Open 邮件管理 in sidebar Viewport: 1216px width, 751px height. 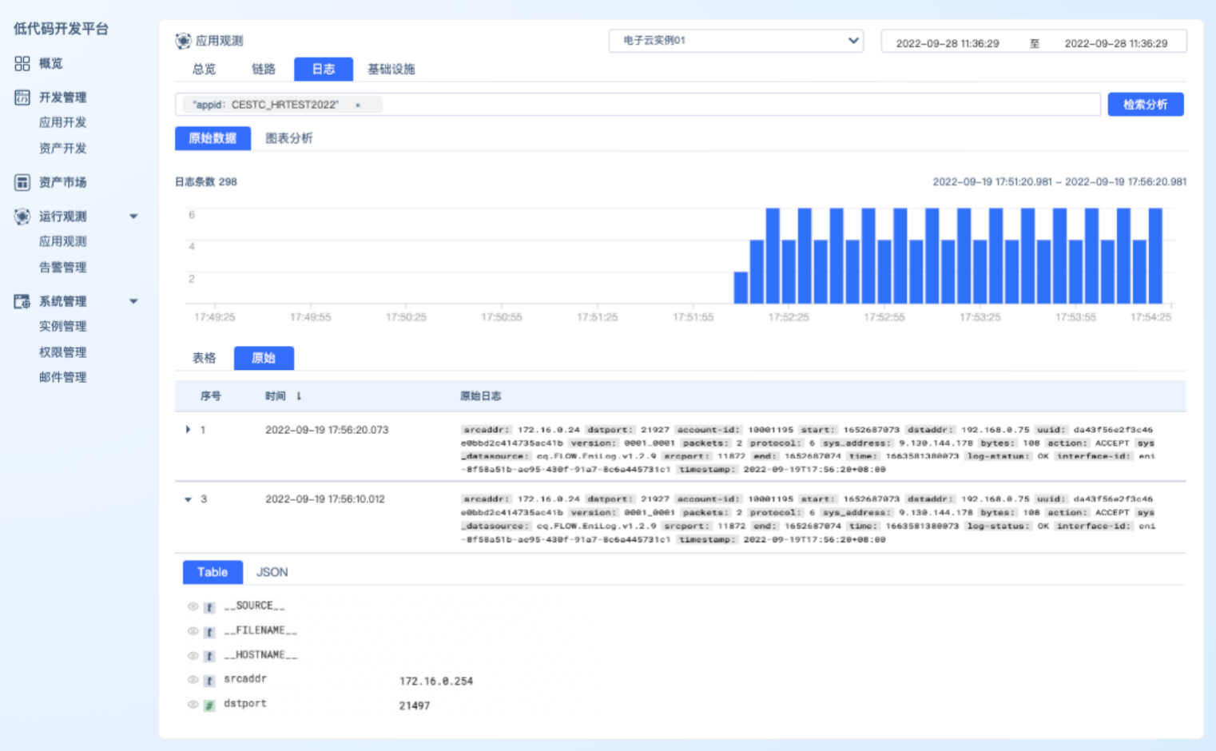(62, 377)
